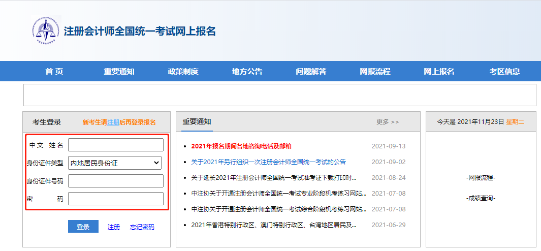Click the 注册 link beside login button

coord(114,227)
